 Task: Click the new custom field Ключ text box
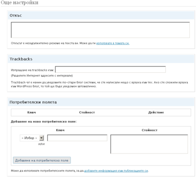pos(77,138)
